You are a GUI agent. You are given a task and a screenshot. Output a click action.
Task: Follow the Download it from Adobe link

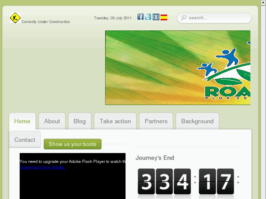(x=42, y=167)
